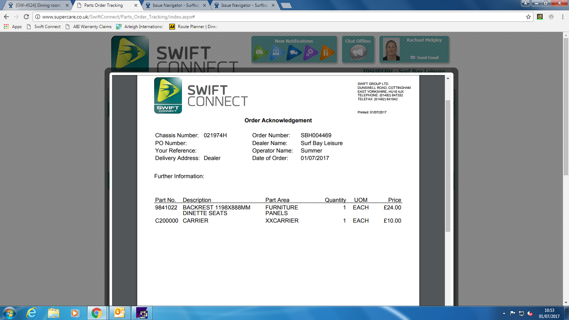Open the Windows Start menu
The height and width of the screenshot is (320, 569).
10,313
